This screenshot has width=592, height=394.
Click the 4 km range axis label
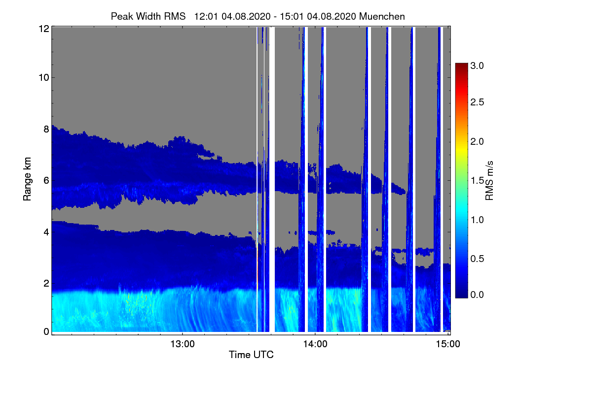pos(46,231)
